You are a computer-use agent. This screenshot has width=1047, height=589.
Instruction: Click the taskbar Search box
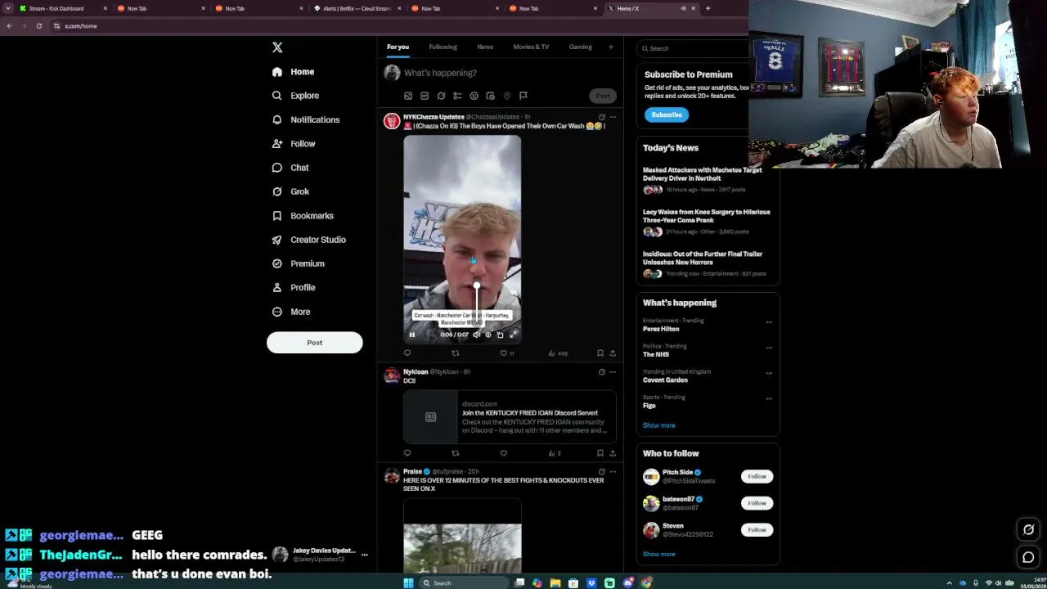pyautogui.click(x=462, y=583)
